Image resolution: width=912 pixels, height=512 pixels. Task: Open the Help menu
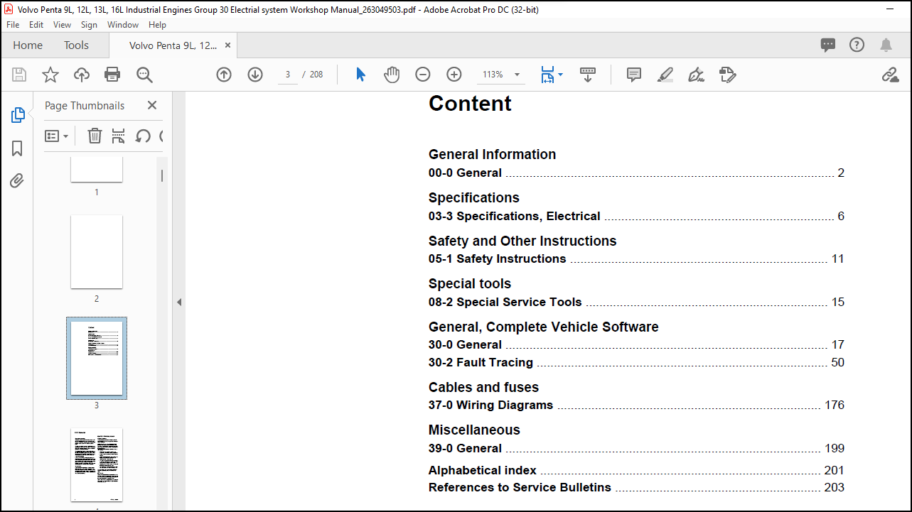click(x=157, y=24)
